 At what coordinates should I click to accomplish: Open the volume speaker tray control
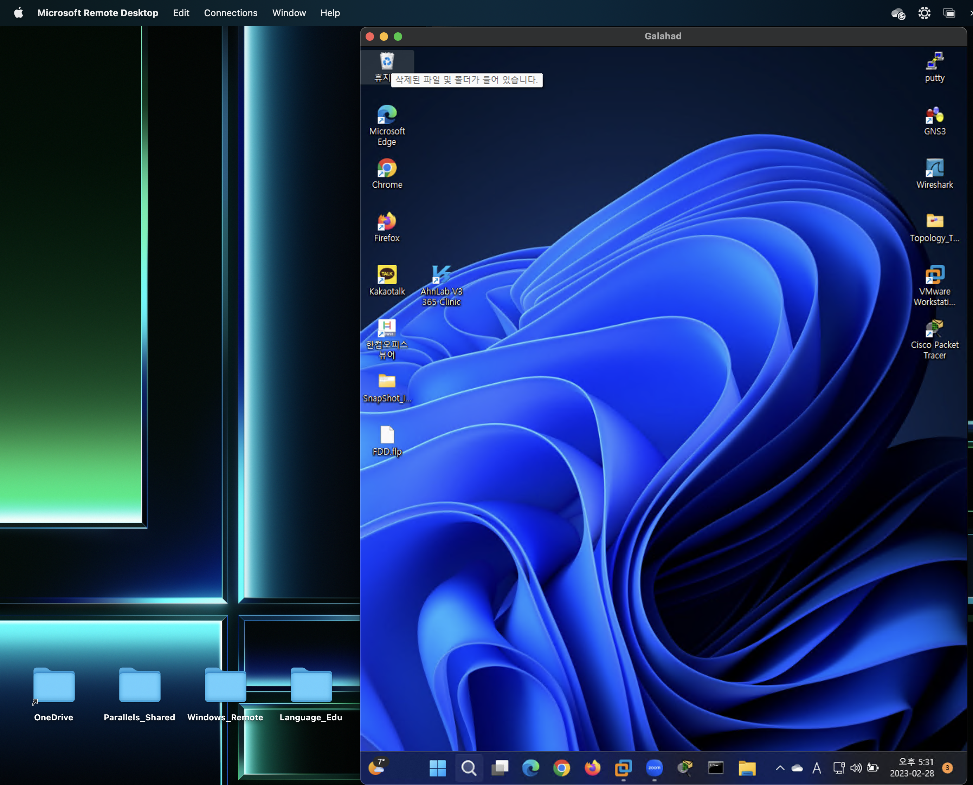(x=855, y=768)
